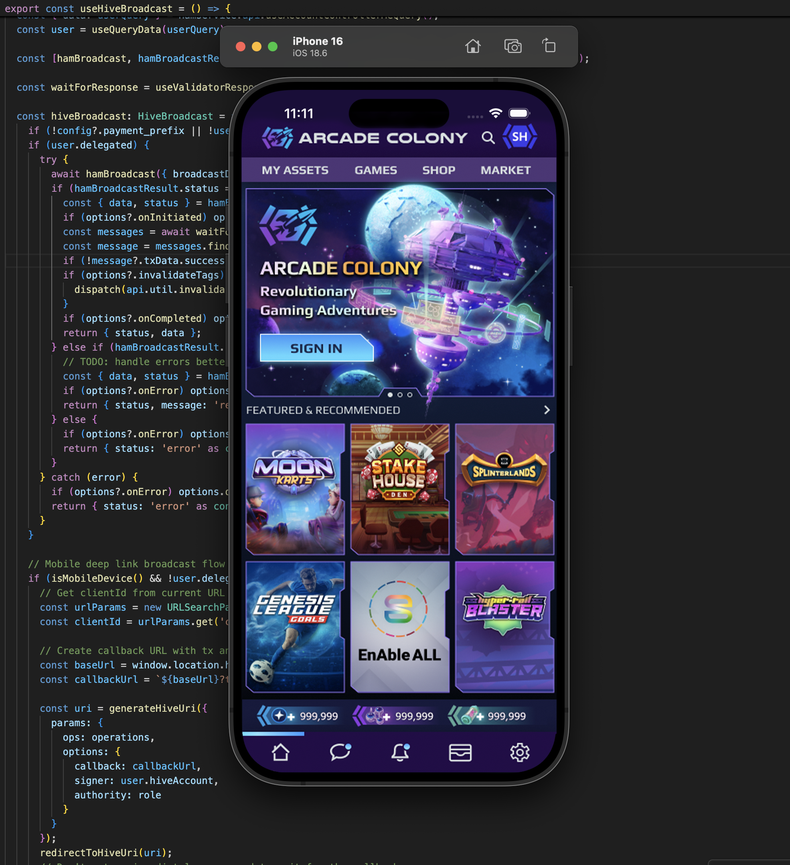Viewport: 790px width, 865px height.
Task: Select the first carousel page dot
Action: [390, 395]
